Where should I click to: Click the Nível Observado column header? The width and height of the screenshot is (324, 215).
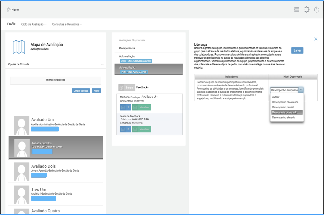pyautogui.click(x=293, y=77)
